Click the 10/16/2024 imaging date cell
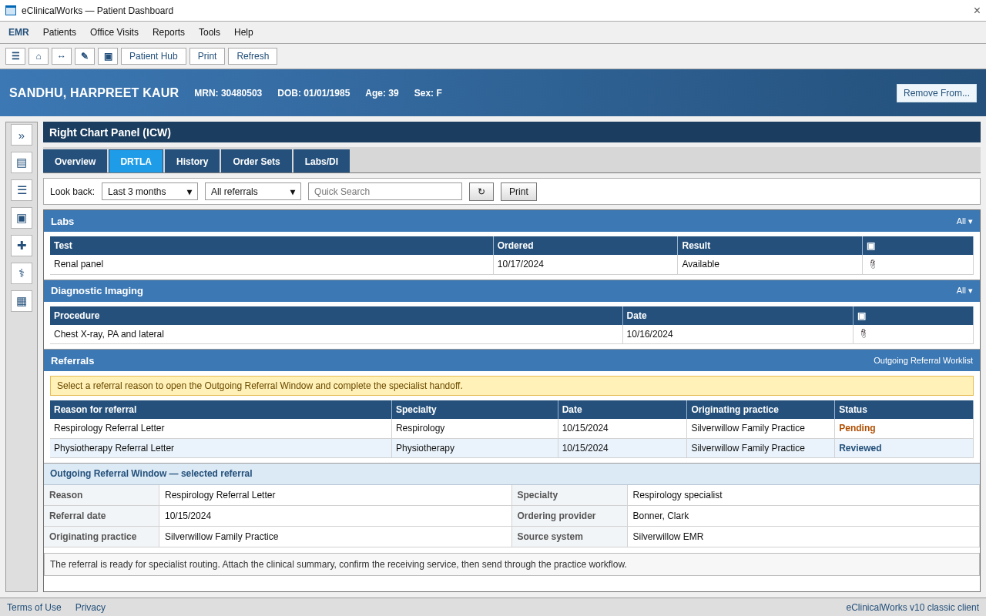The height and width of the screenshot is (616, 986). (738, 334)
